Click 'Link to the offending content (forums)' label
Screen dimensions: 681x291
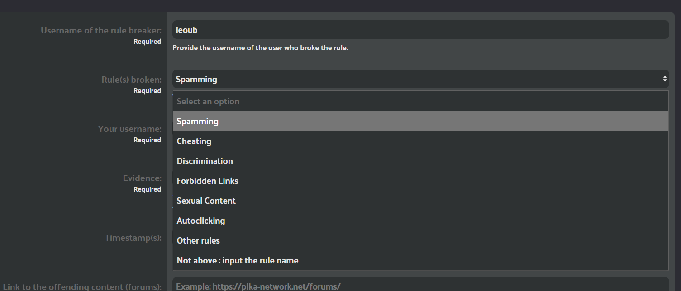[82, 287]
